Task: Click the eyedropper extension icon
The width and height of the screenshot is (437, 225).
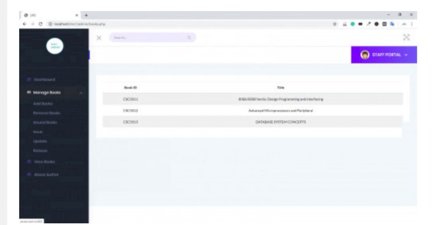Action: click(x=369, y=24)
